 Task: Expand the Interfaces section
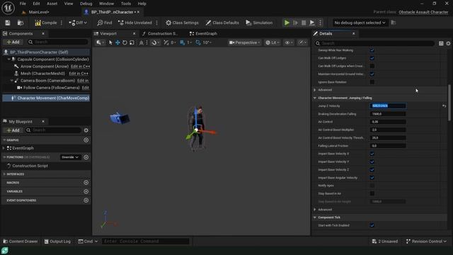click(4, 174)
